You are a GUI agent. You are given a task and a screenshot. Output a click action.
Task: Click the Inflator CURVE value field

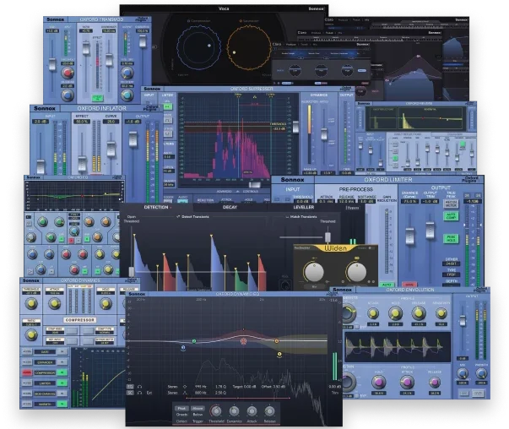tap(111, 122)
